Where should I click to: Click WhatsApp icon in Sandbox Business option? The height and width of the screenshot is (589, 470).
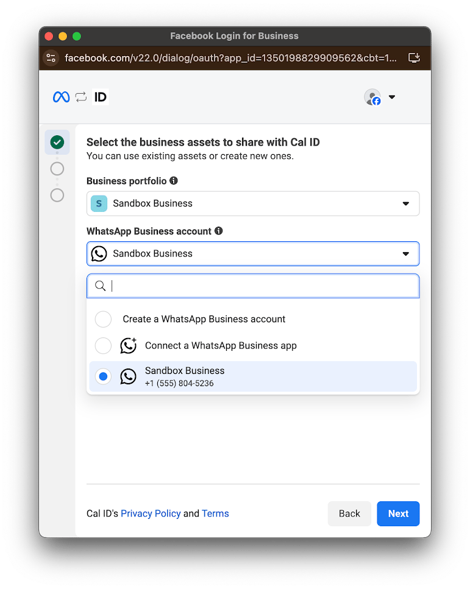pyautogui.click(x=128, y=376)
